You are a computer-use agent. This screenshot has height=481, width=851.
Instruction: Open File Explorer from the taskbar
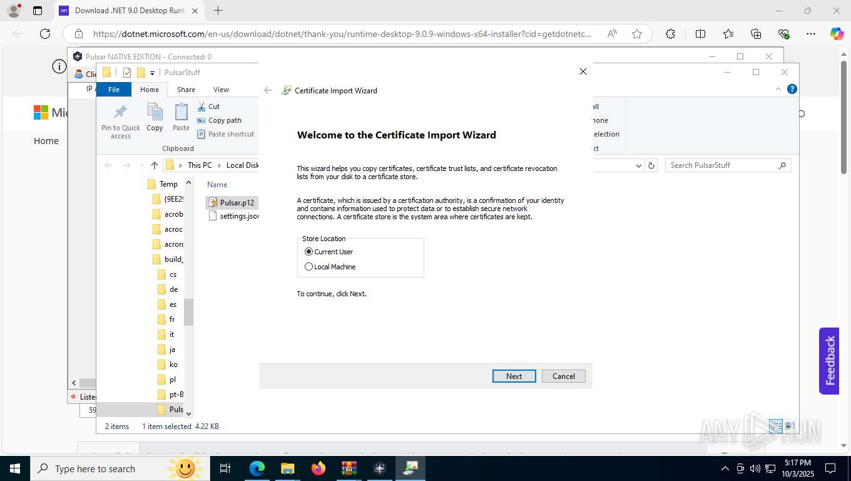[287, 468]
